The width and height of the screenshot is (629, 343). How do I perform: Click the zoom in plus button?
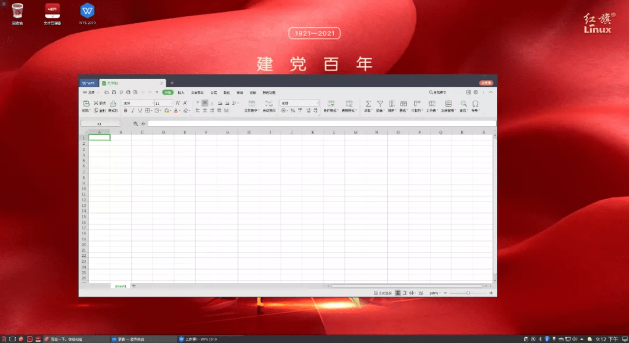click(x=490, y=293)
